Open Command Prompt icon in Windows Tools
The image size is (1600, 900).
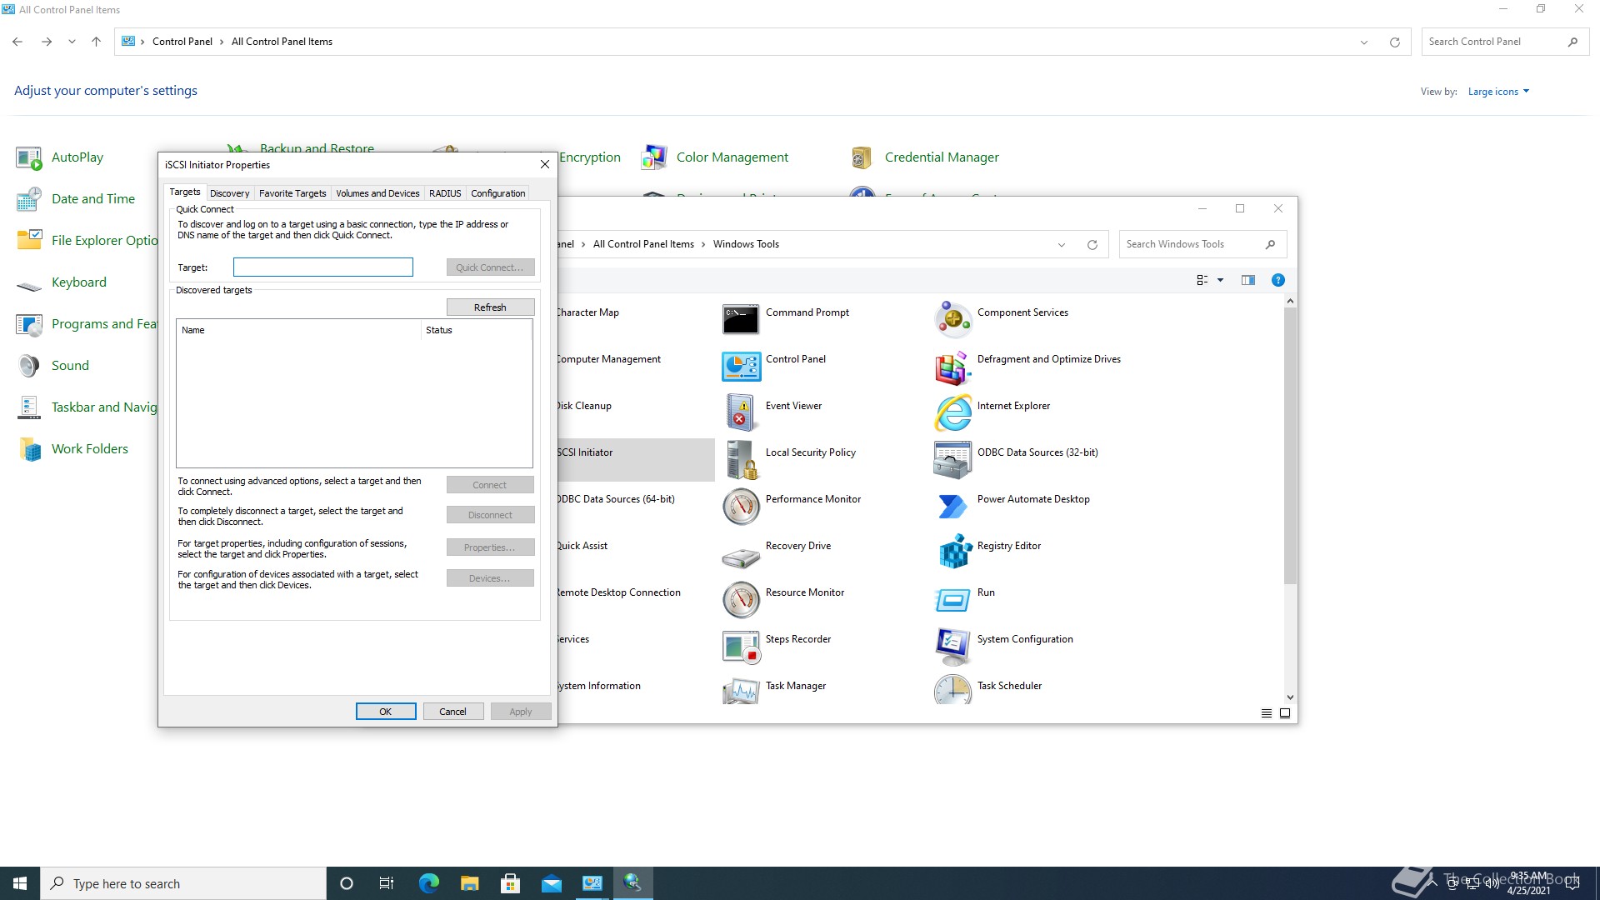pos(740,319)
